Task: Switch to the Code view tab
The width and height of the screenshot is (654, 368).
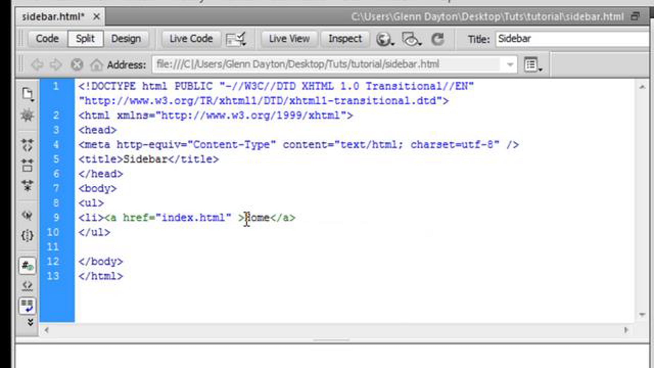Action: (47, 39)
